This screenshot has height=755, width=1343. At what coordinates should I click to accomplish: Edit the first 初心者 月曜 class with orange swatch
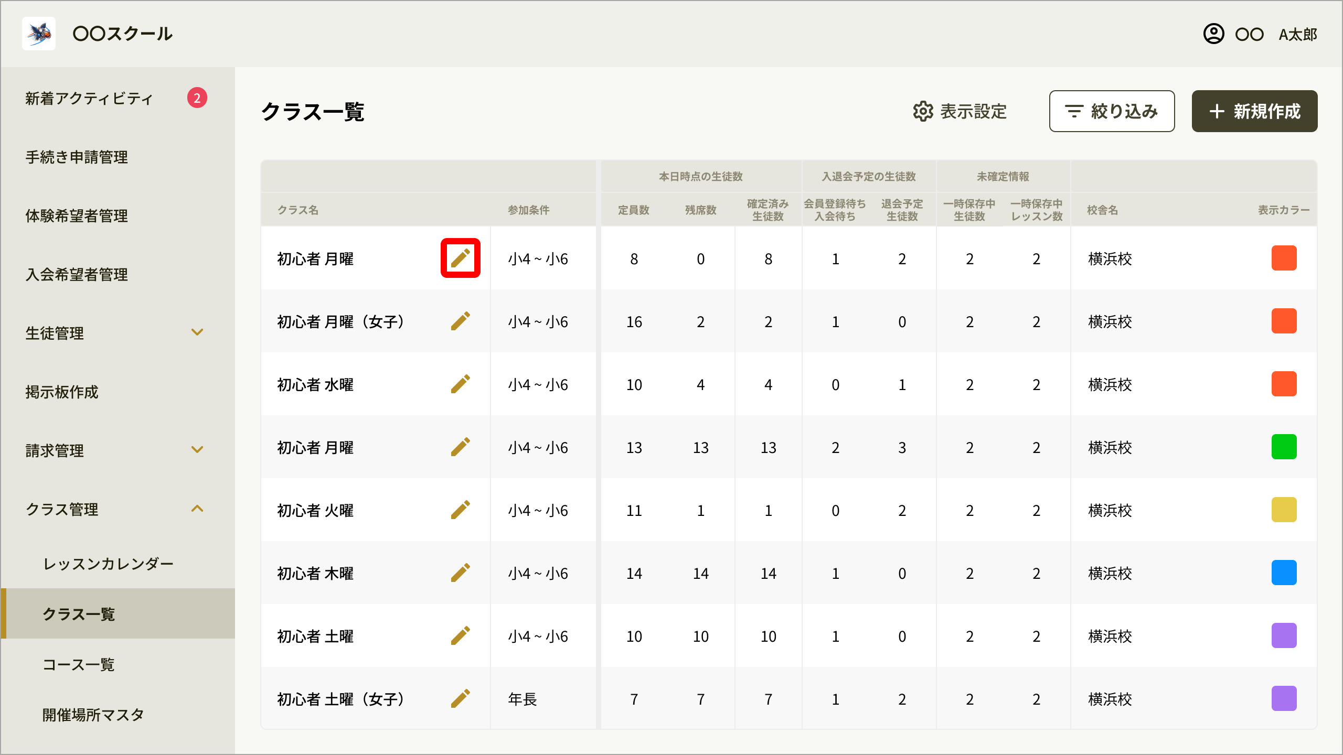coord(460,258)
